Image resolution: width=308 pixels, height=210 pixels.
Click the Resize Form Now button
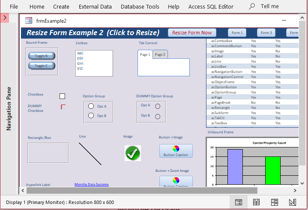192,33
